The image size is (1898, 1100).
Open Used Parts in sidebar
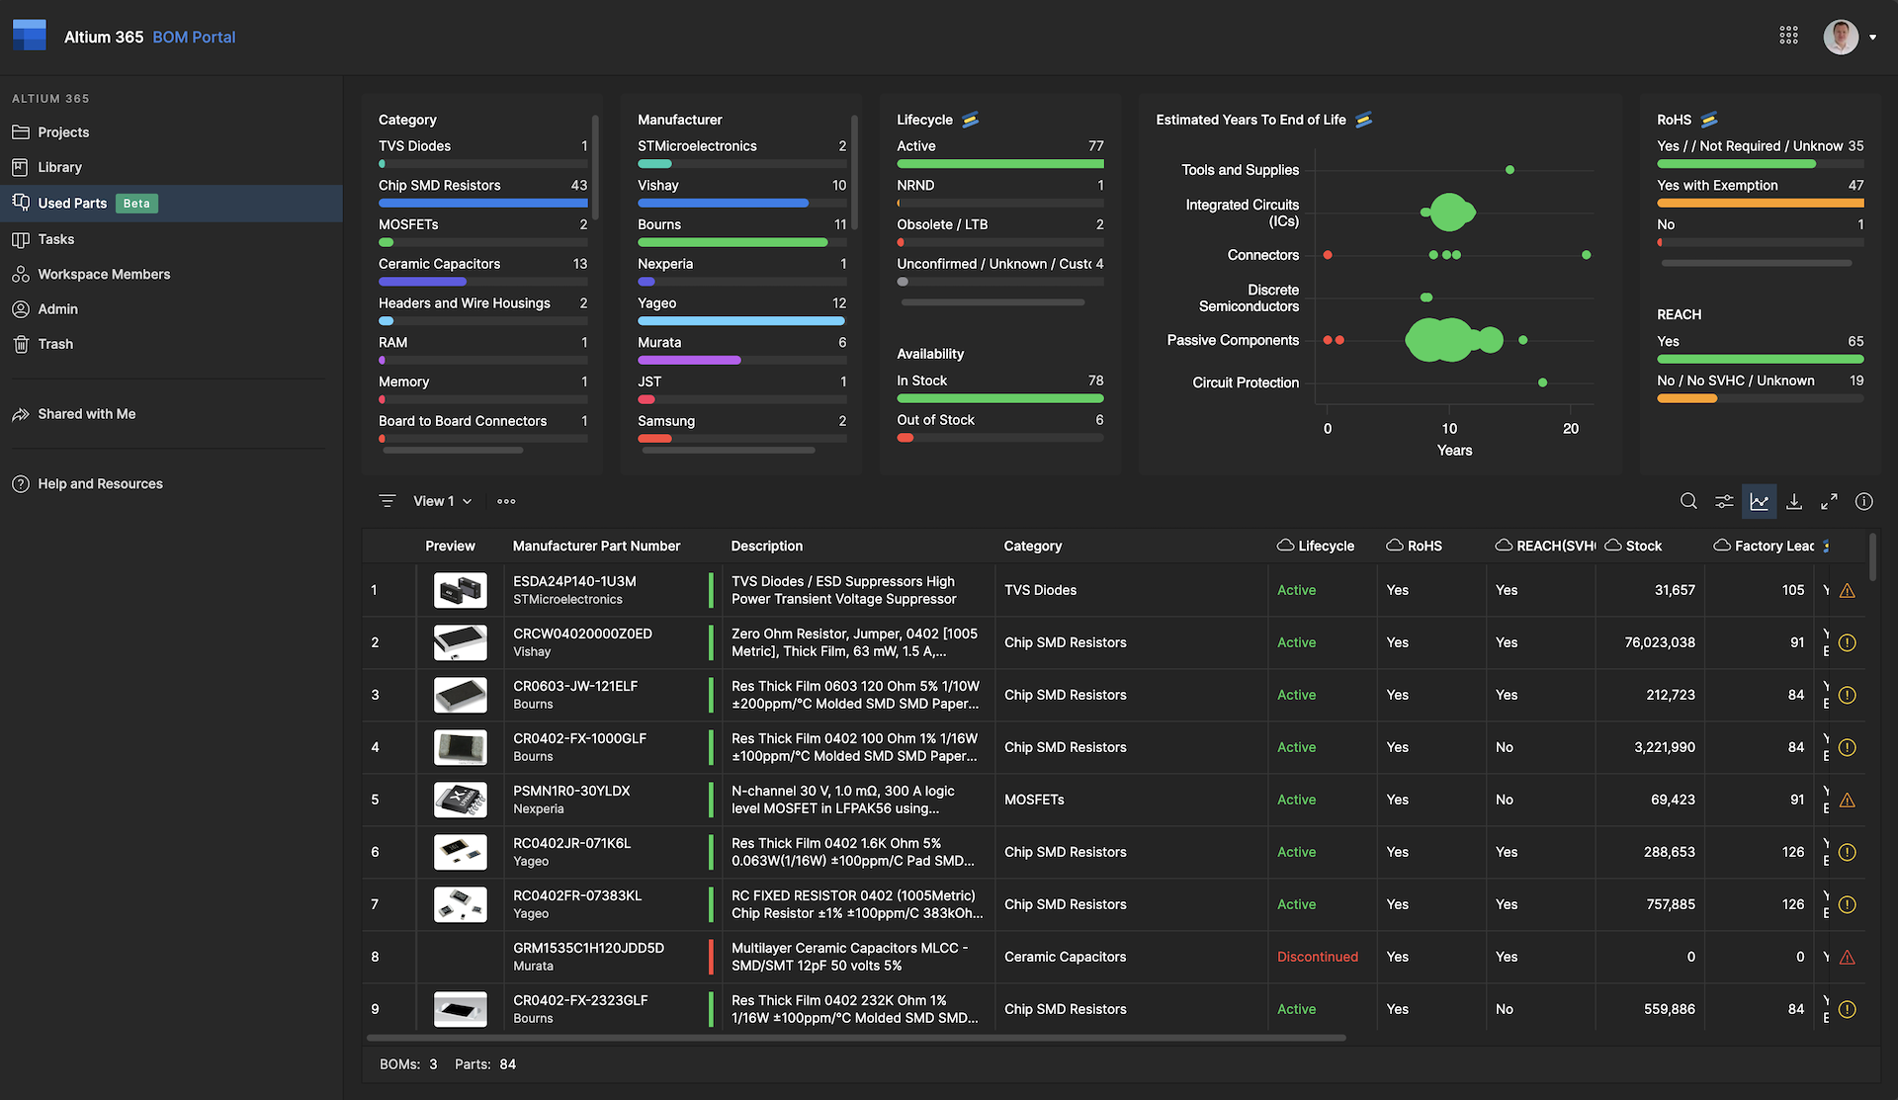72,203
